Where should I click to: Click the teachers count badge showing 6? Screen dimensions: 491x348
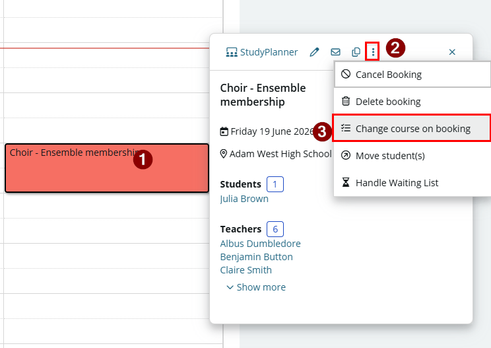click(275, 229)
